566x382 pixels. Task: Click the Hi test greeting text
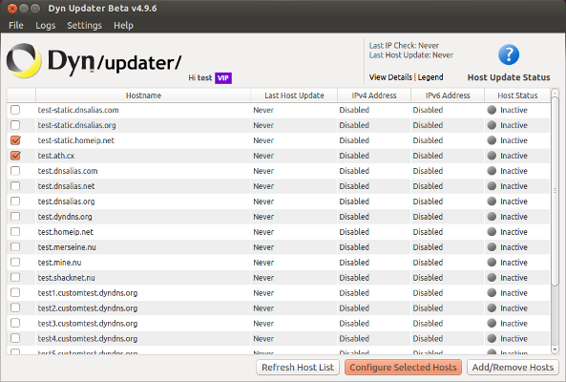(x=200, y=77)
